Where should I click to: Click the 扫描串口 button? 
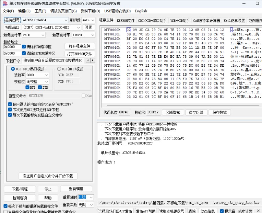[12, 27]
